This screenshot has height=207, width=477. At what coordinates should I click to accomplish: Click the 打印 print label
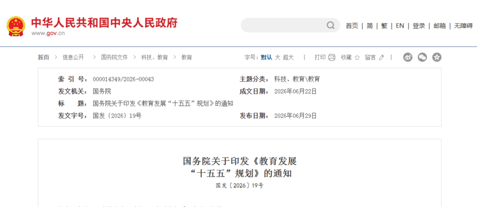tap(320, 58)
